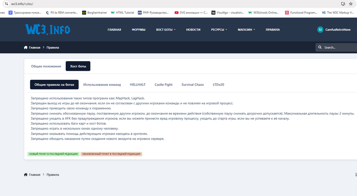Open the Berghaintrainer bookmark

pyautogui.click(x=94, y=12)
